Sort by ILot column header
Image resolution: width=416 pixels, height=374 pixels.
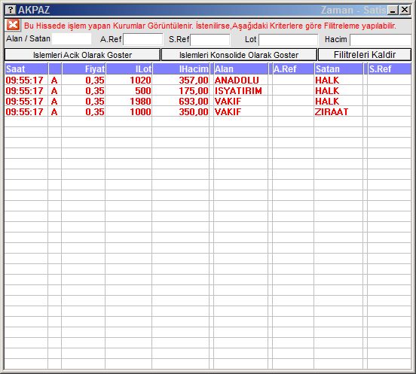coord(129,69)
